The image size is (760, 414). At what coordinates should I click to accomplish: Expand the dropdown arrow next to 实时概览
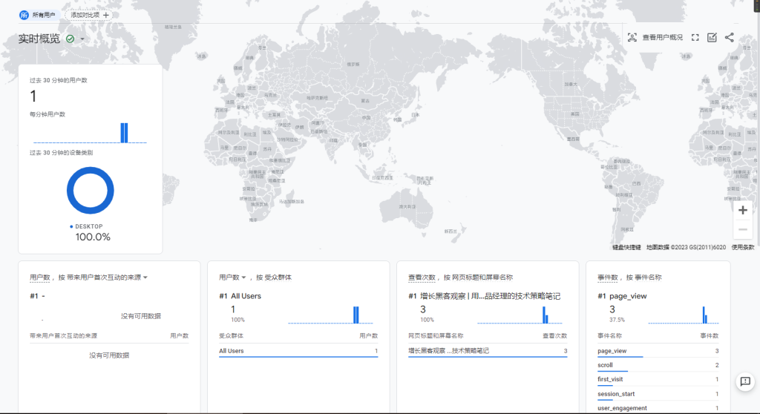click(x=82, y=39)
